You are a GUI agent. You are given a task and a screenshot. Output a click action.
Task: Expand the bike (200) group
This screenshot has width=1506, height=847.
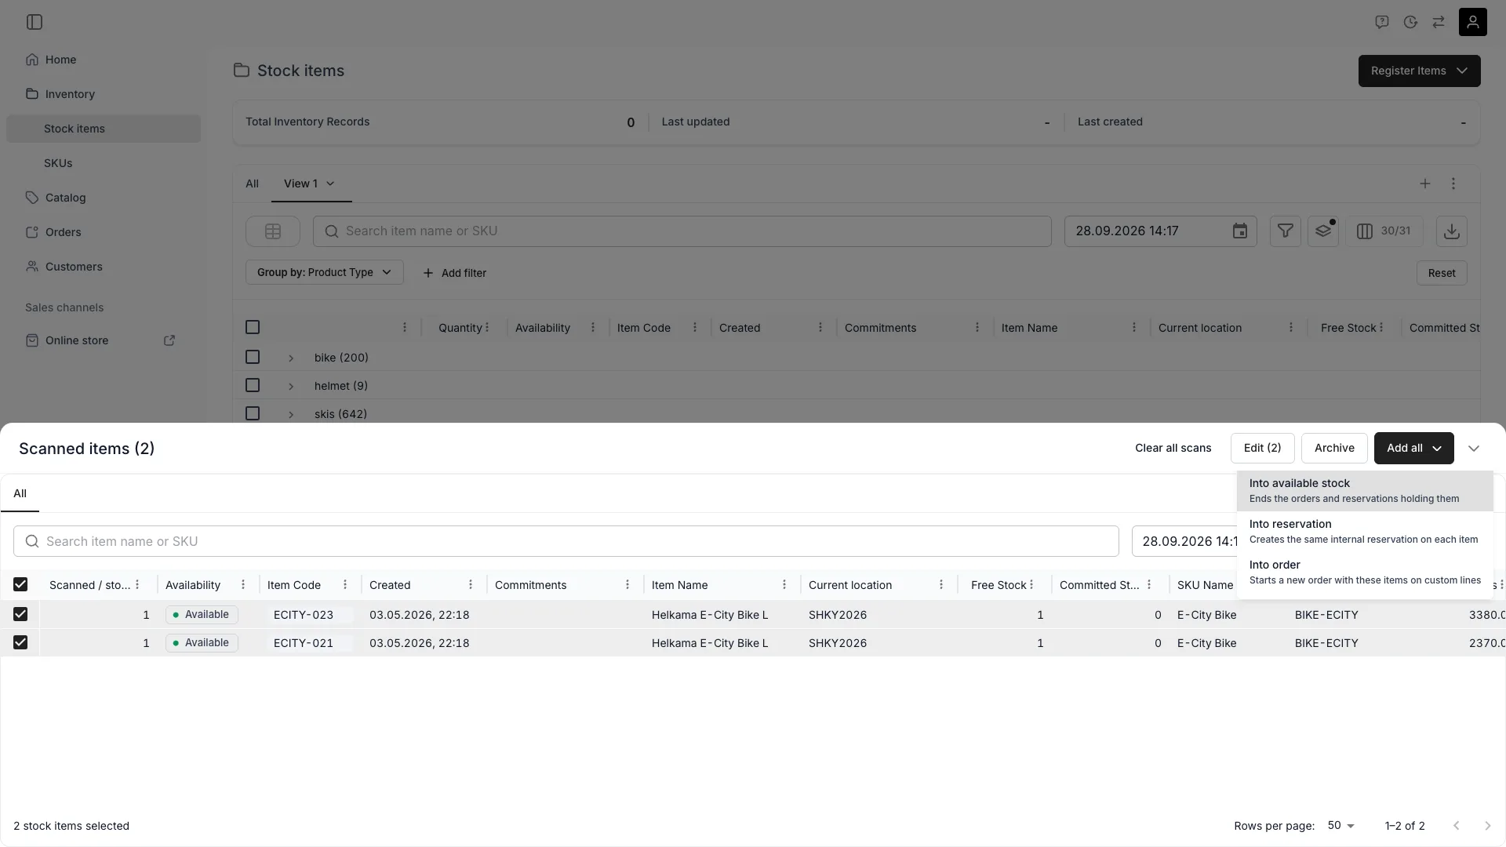pos(291,358)
